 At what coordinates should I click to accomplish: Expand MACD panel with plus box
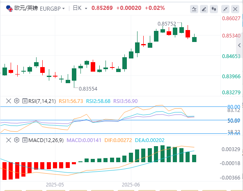(25, 140)
